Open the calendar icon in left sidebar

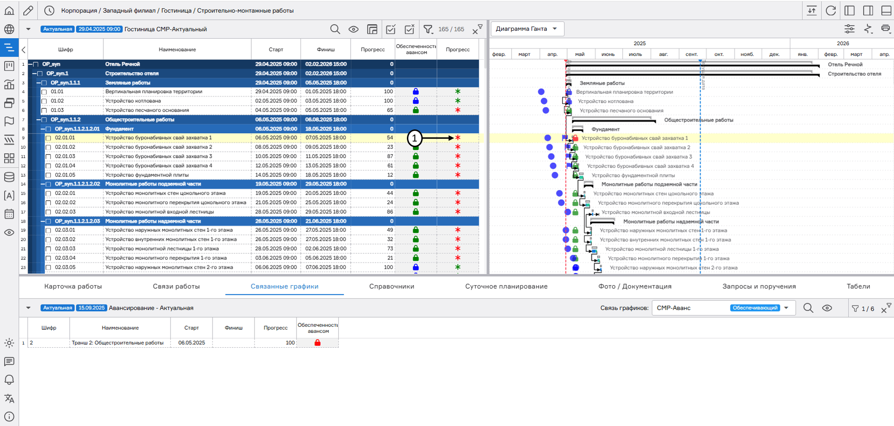(9, 214)
